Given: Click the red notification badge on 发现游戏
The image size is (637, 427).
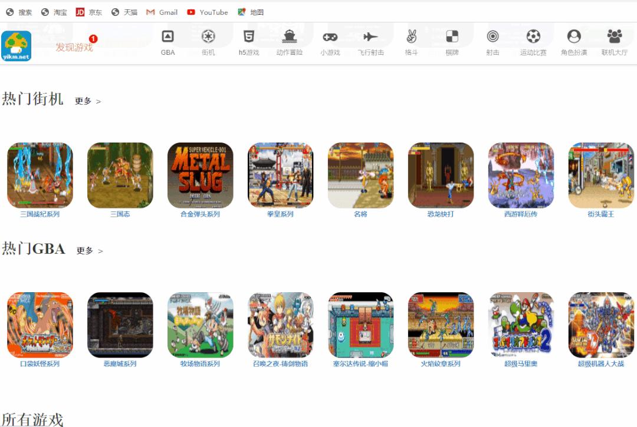Looking at the screenshot, I should 93,38.
